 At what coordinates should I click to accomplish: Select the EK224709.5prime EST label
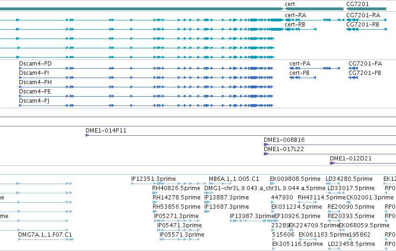point(314,225)
